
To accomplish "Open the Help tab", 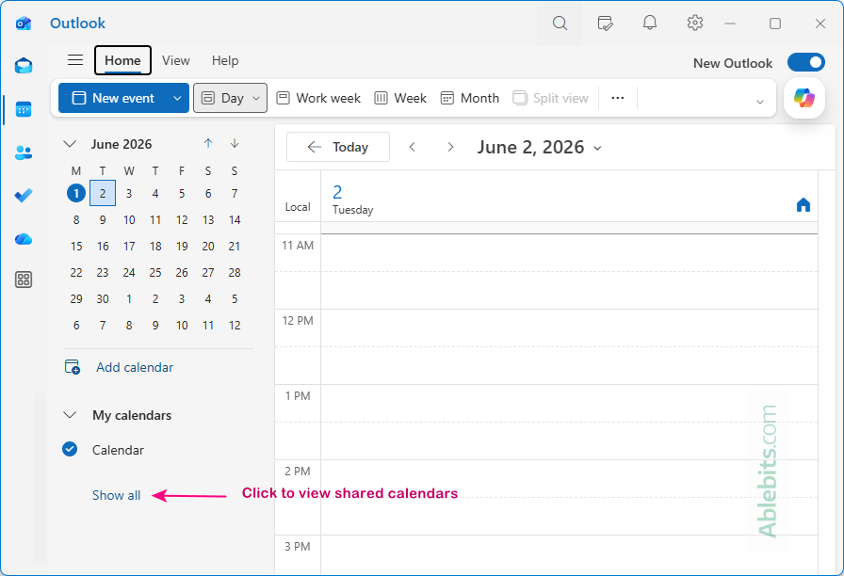I will (225, 60).
